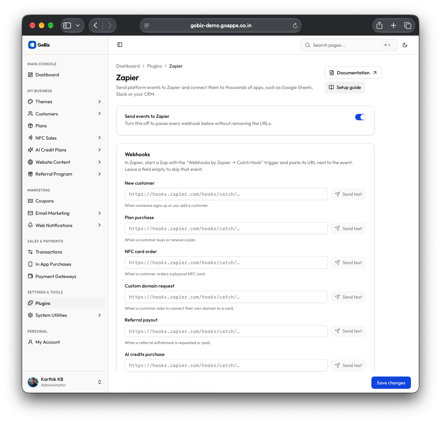This screenshot has width=441, height=422.
Task: Expand the Customers submenu chevron
Action: pos(100,114)
